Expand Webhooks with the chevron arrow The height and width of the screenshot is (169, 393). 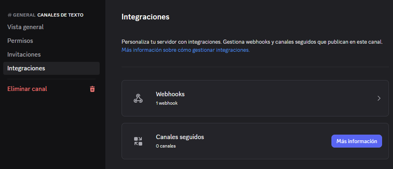[379, 98]
